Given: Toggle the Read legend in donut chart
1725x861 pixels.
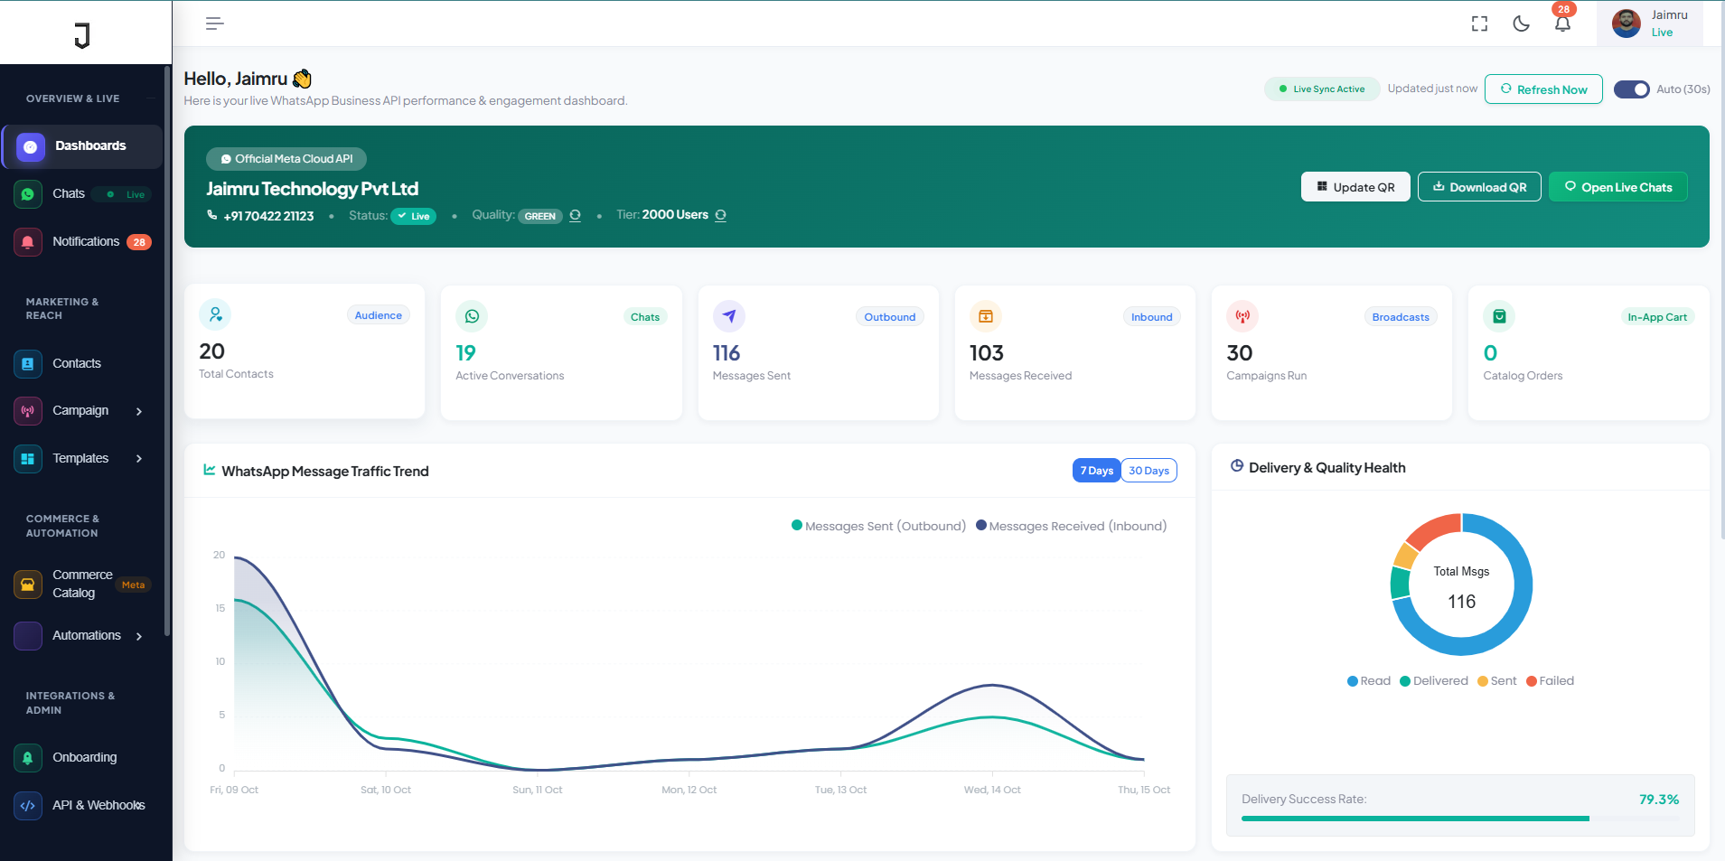Looking at the screenshot, I should click(x=1369, y=681).
